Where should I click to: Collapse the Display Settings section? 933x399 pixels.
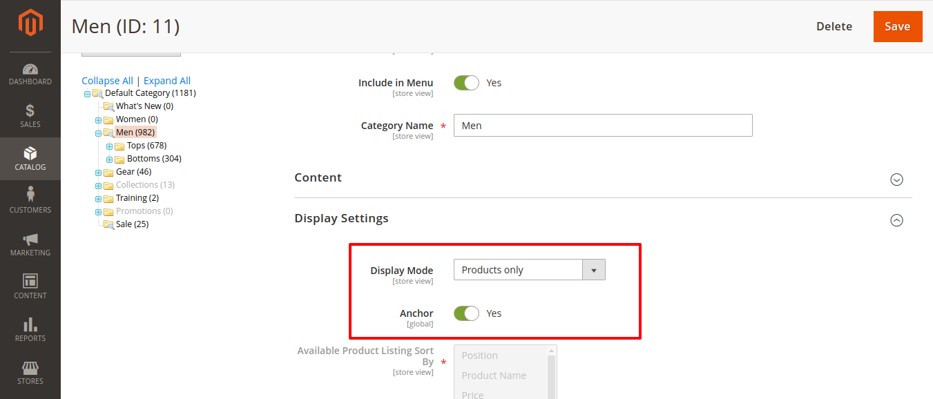896,220
